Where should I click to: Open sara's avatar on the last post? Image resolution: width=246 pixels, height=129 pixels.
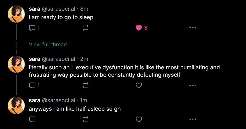coord(16,105)
